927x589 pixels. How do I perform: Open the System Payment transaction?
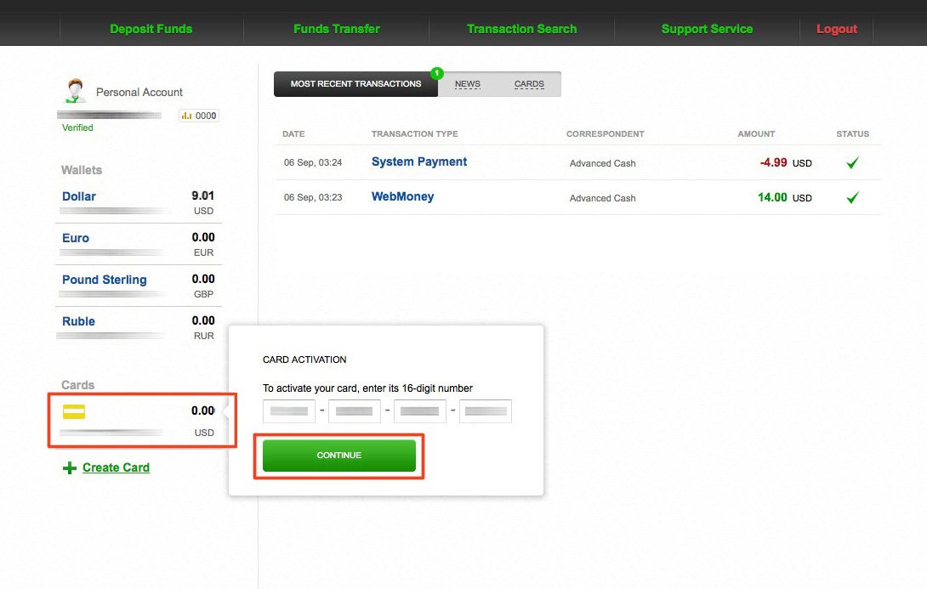click(x=419, y=161)
